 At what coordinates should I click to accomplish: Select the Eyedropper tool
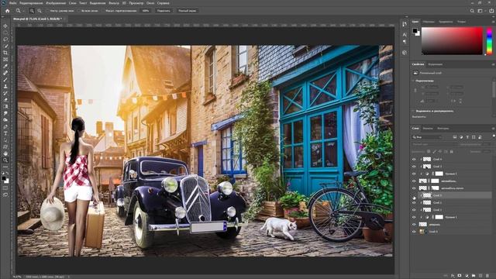[5, 66]
